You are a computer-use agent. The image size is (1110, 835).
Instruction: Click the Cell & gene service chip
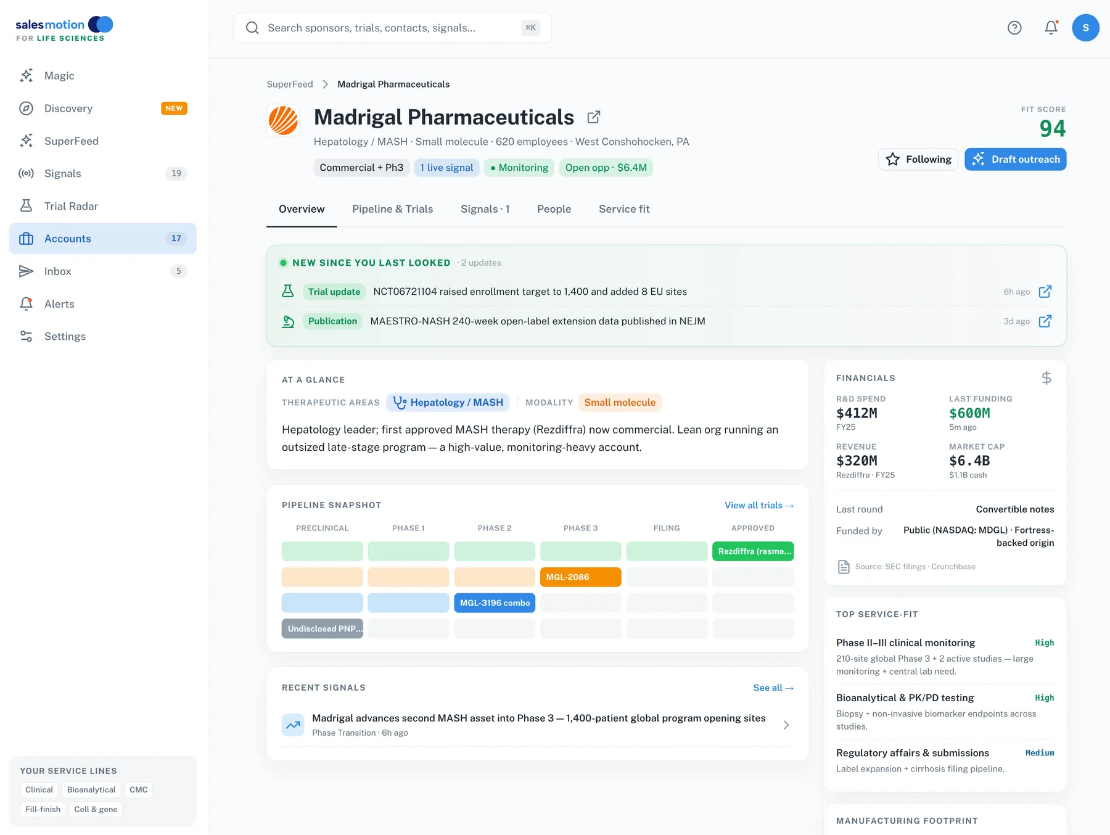click(96, 810)
